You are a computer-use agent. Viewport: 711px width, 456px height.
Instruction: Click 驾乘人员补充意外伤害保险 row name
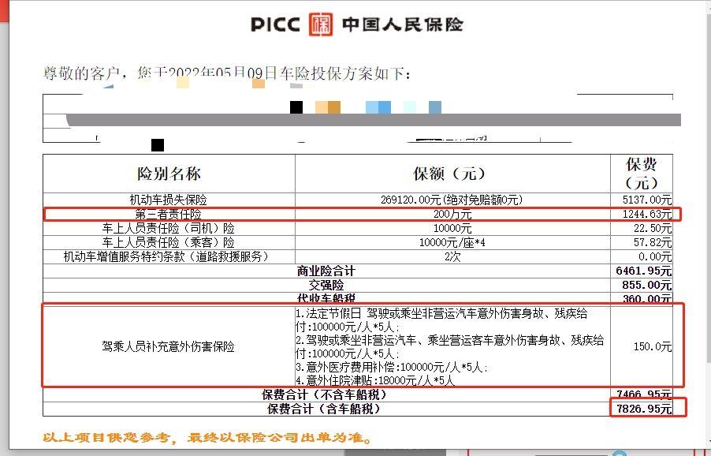point(168,346)
